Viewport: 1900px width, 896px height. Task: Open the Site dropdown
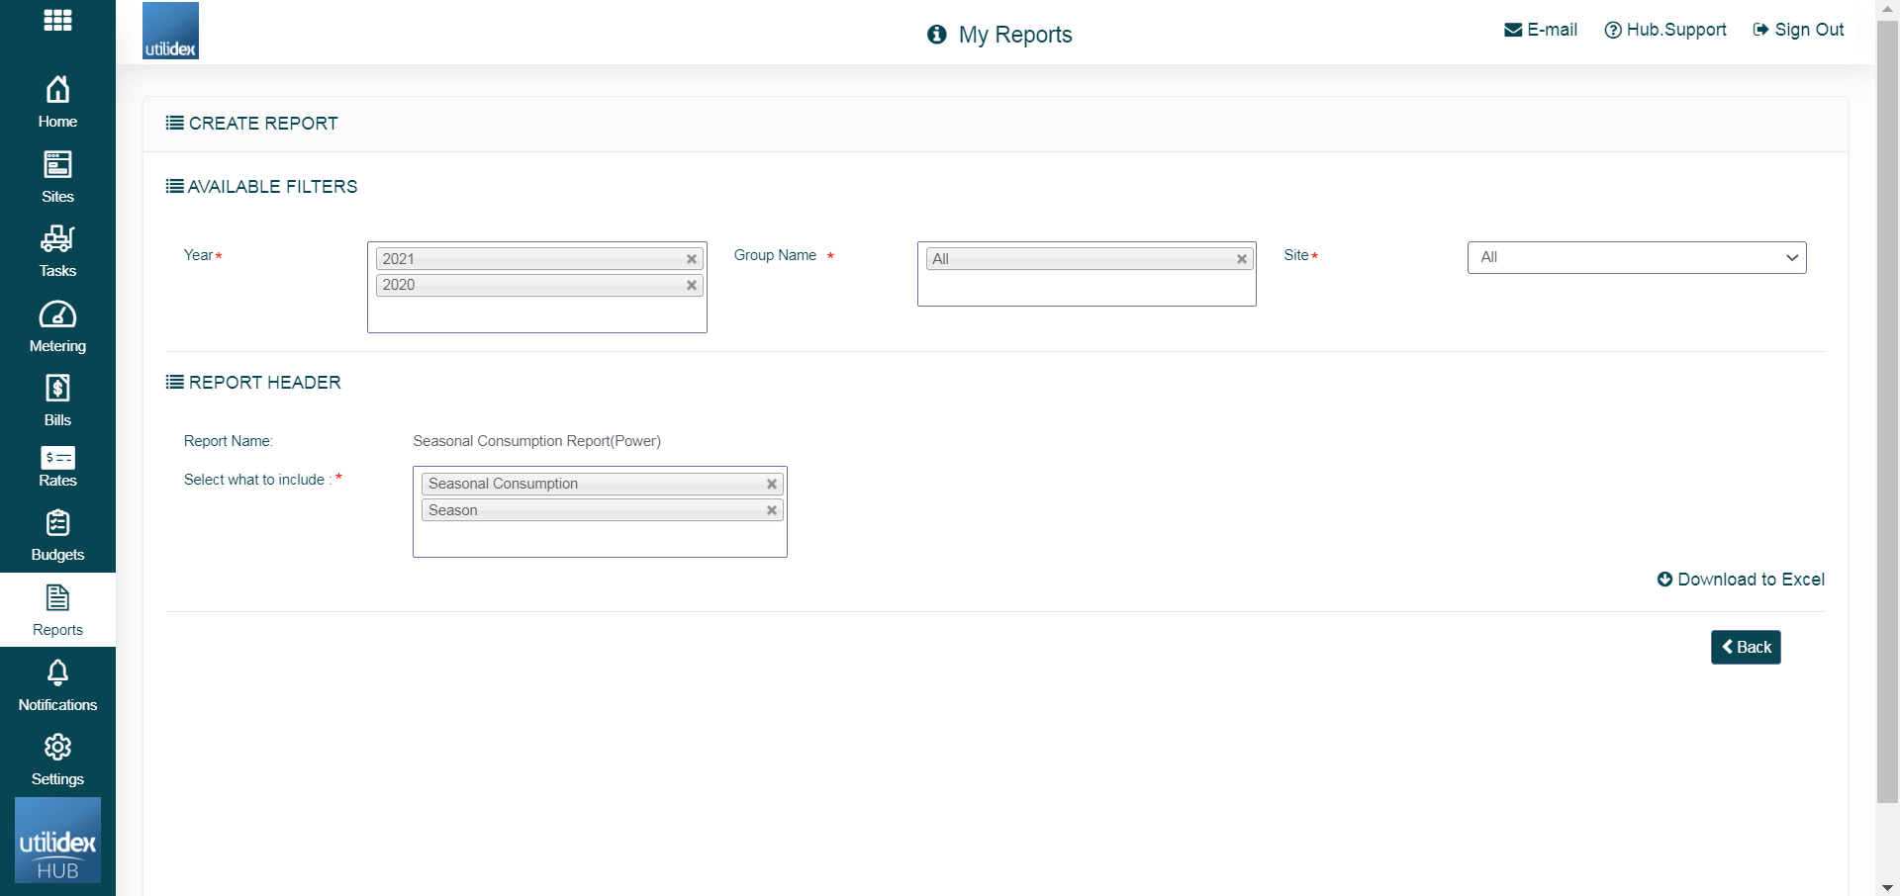click(1637, 257)
